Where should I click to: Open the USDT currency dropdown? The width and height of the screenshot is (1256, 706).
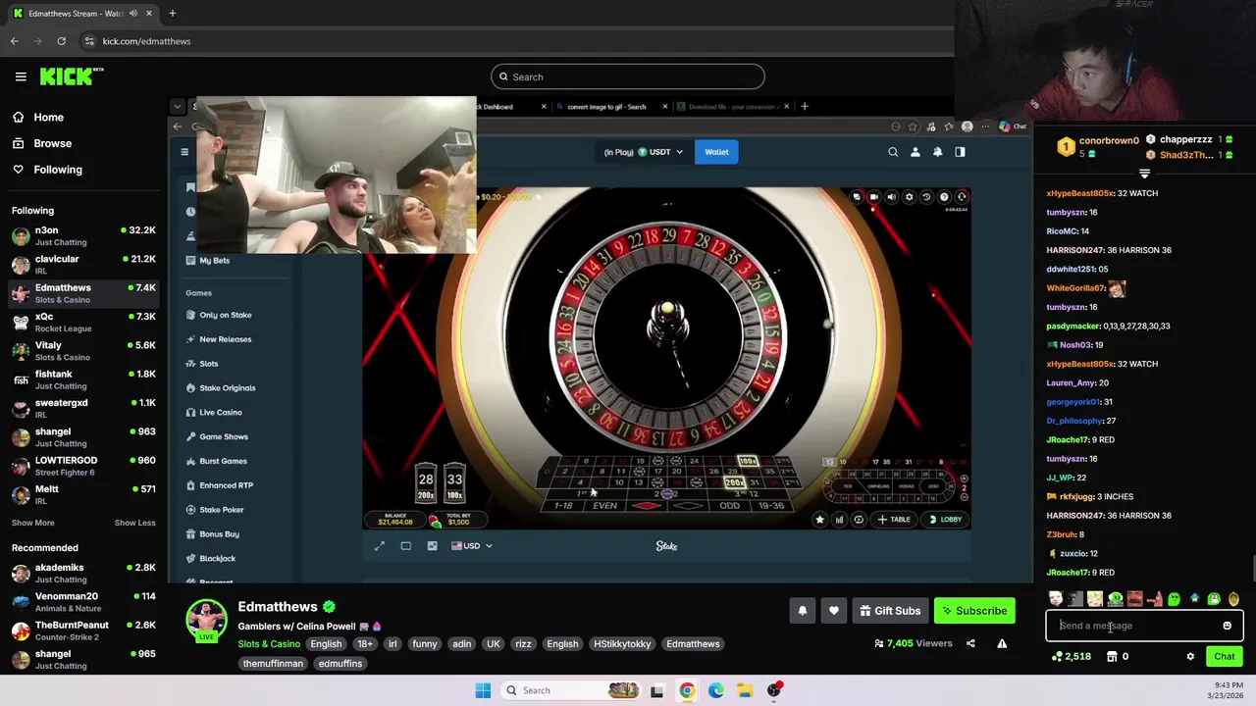point(643,152)
